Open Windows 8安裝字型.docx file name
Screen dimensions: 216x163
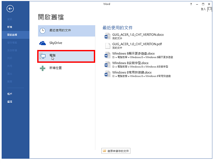[x=130, y=63]
